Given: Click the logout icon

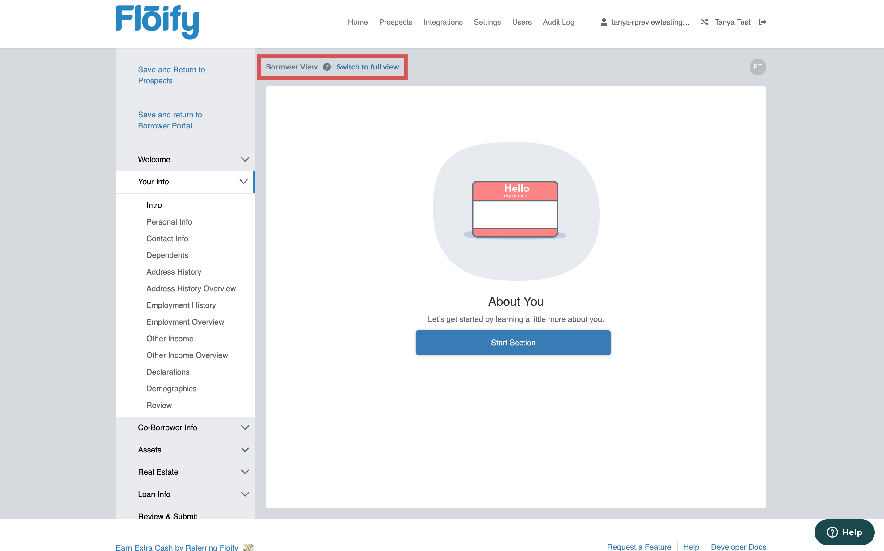Looking at the screenshot, I should pos(762,22).
